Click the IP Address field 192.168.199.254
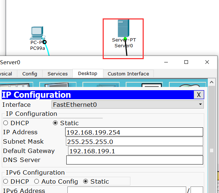Viewport: 219px width, 193px height. (x=134, y=132)
